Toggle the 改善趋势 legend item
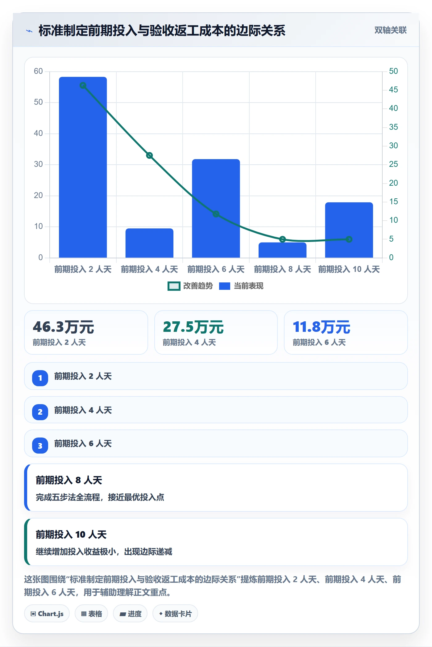The width and height of the screenshot is (432, 647). coord(190,286)
